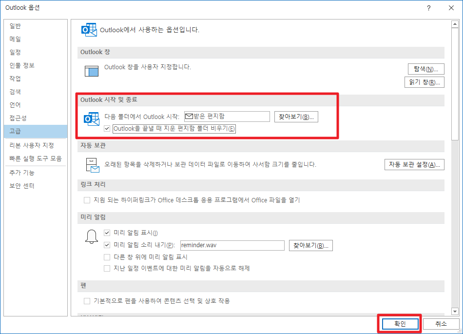Screen dimensions: 463x334
Task: Select the 언어 category
Action: (36, 105)
